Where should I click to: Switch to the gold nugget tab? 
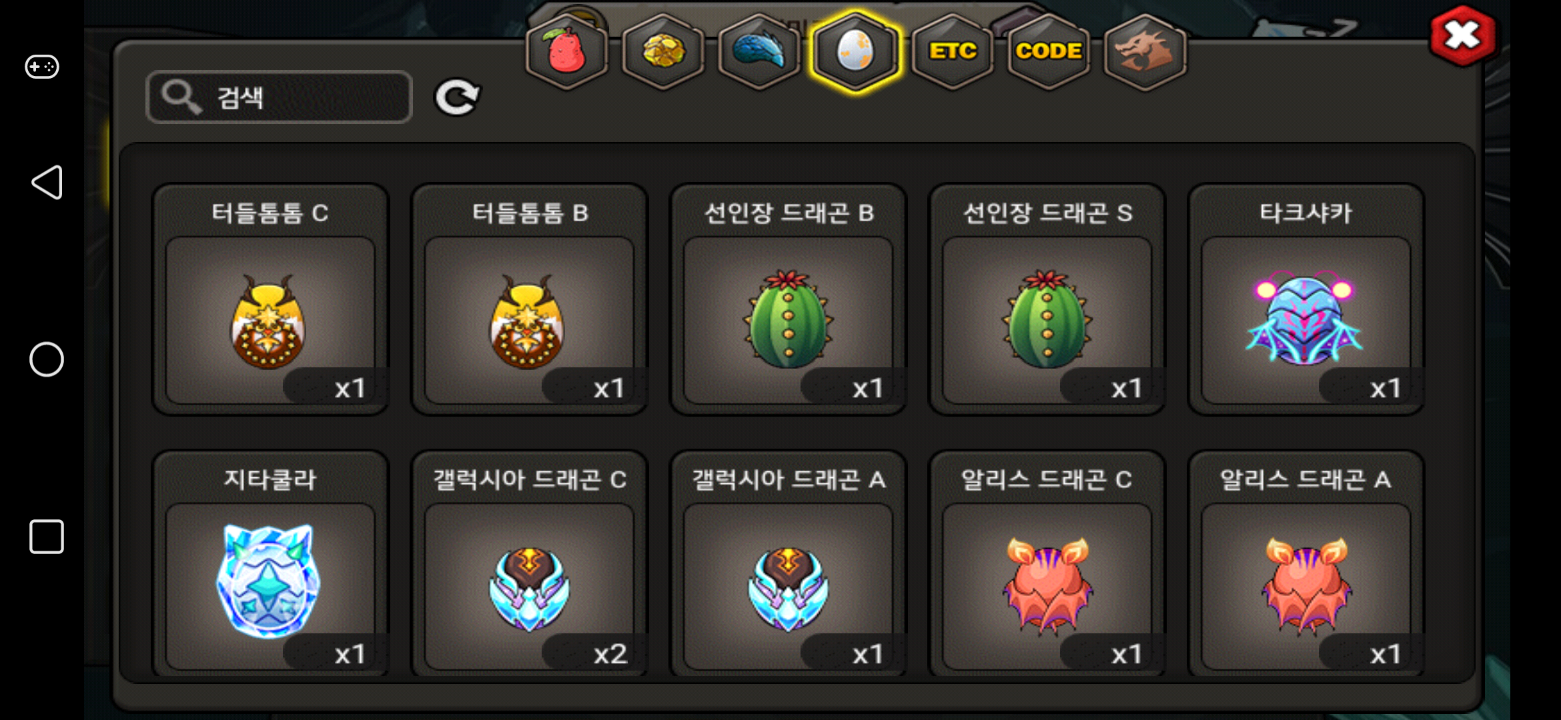[x=663, y=51]
